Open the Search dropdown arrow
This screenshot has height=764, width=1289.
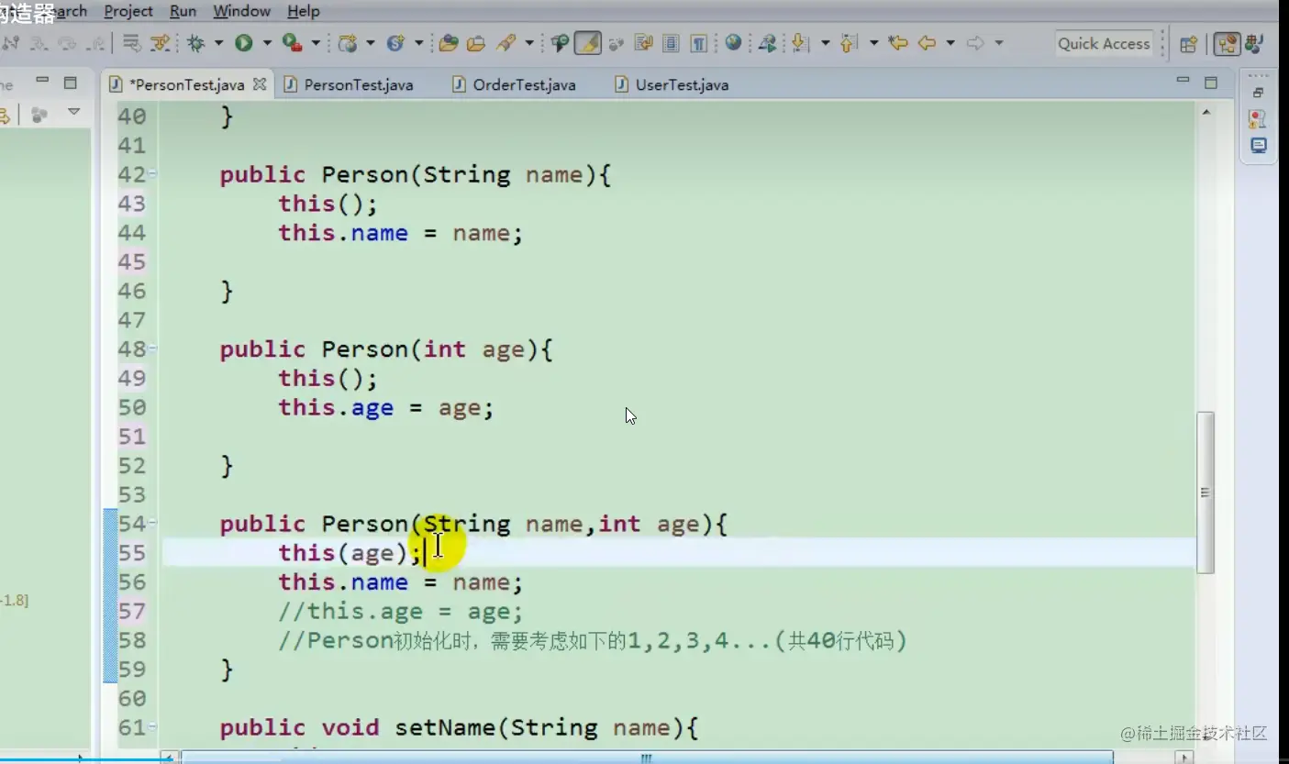coord(529,43)
